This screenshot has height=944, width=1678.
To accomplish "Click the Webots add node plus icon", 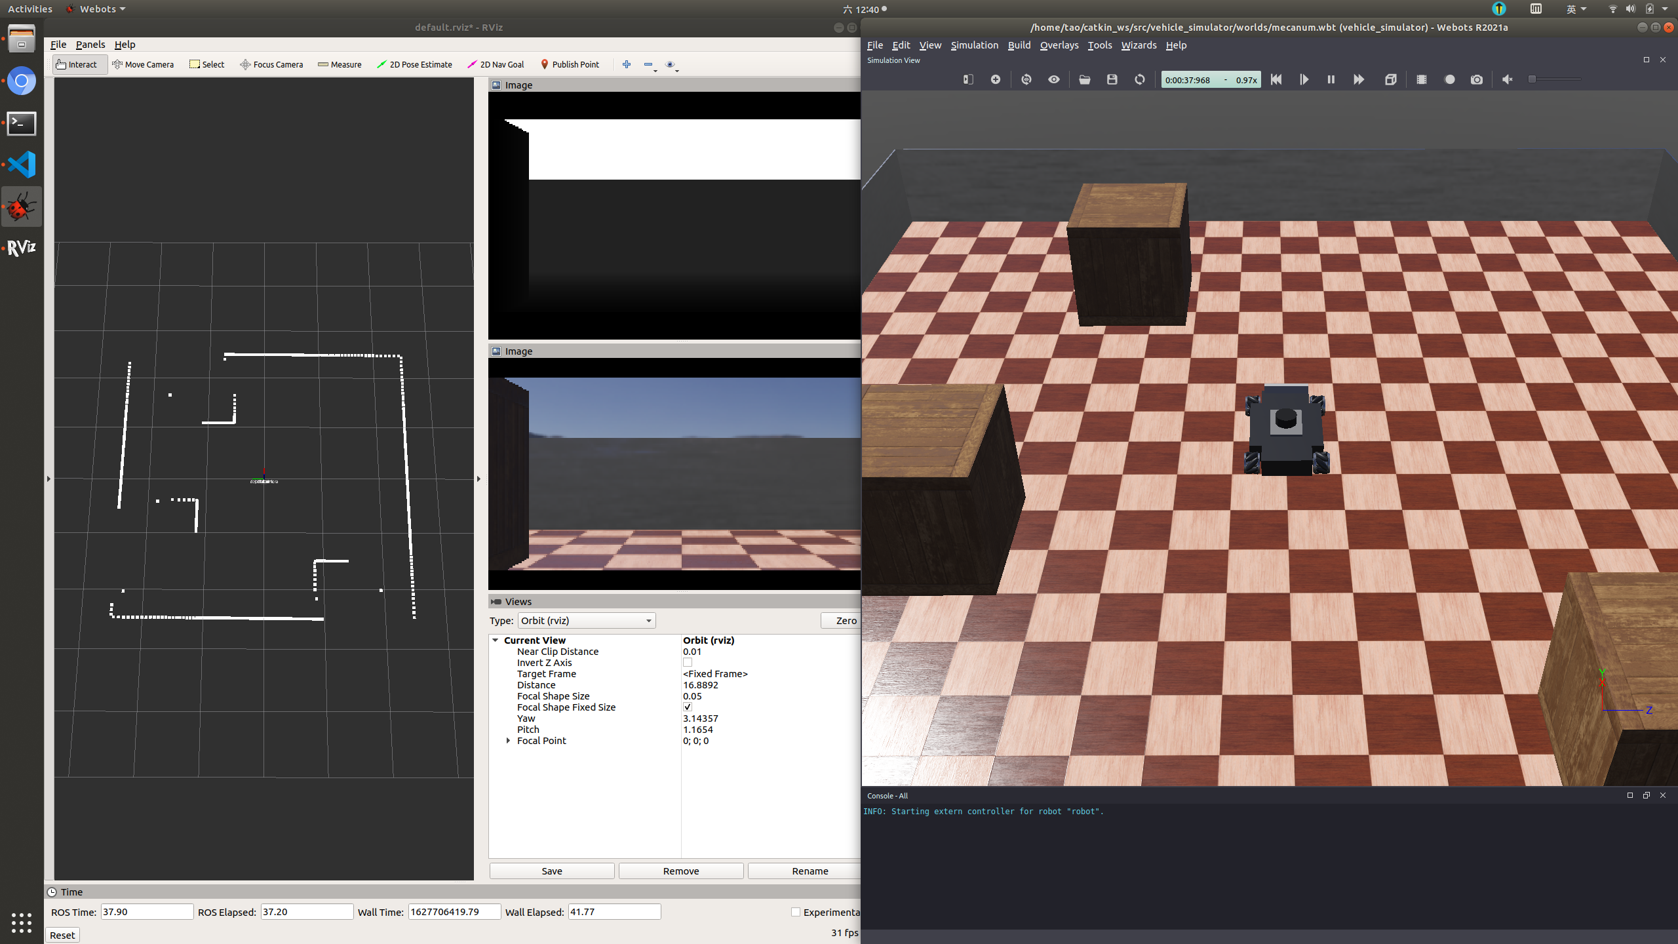I will (996, 79).
